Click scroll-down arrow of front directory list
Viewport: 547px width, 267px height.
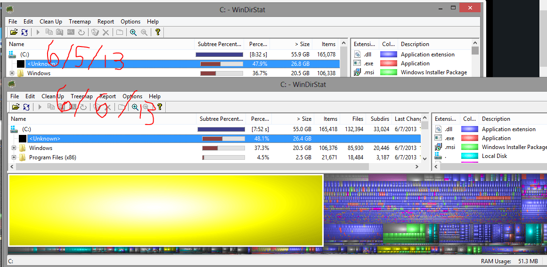pyautogui.click(x=425, y=158)
